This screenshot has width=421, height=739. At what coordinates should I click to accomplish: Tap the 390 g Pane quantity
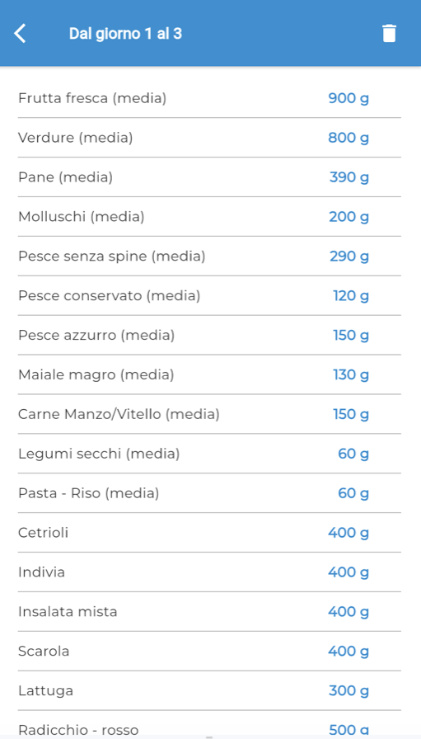349,177
